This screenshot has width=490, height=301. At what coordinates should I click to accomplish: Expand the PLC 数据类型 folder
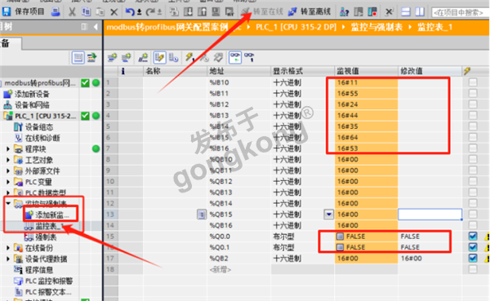[8, 193]
